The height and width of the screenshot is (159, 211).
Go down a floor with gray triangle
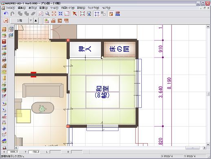tap(31, 21)
